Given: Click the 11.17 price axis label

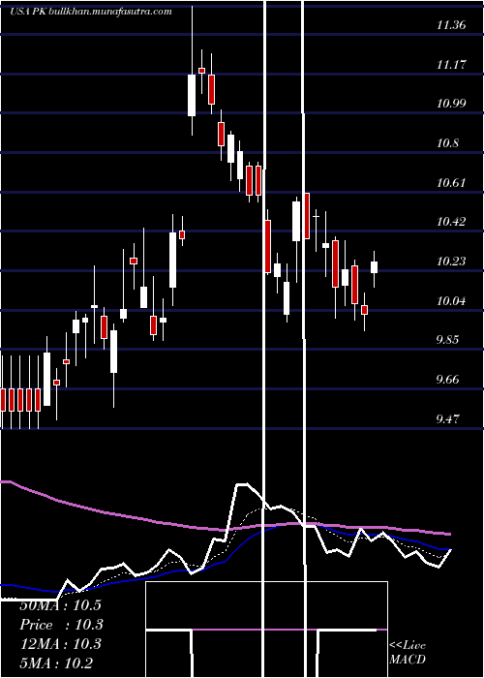Looking at the screenshot, I should pyautogui.click(x=451, y=65).
